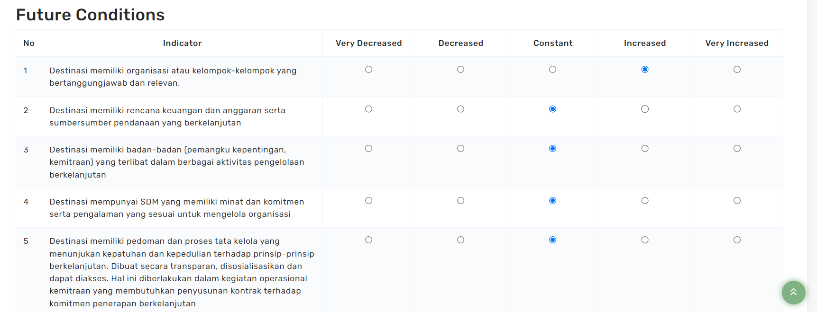The image size is (817, 312).
Task: Choose Increased for indicator 5
Action: (645, 240)
